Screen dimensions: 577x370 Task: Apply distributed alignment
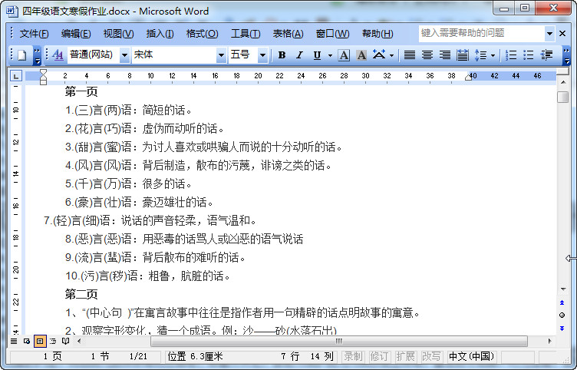pos(463,55)
